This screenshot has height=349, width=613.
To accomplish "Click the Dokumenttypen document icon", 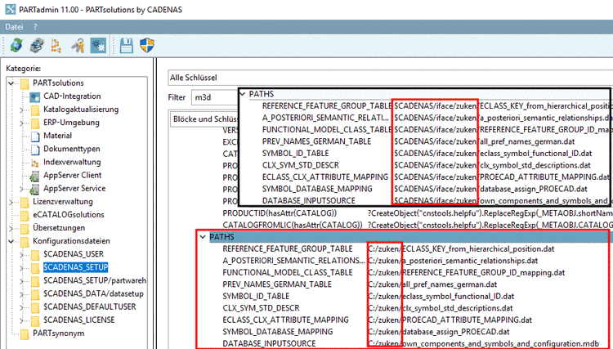I will pos(35,150).
